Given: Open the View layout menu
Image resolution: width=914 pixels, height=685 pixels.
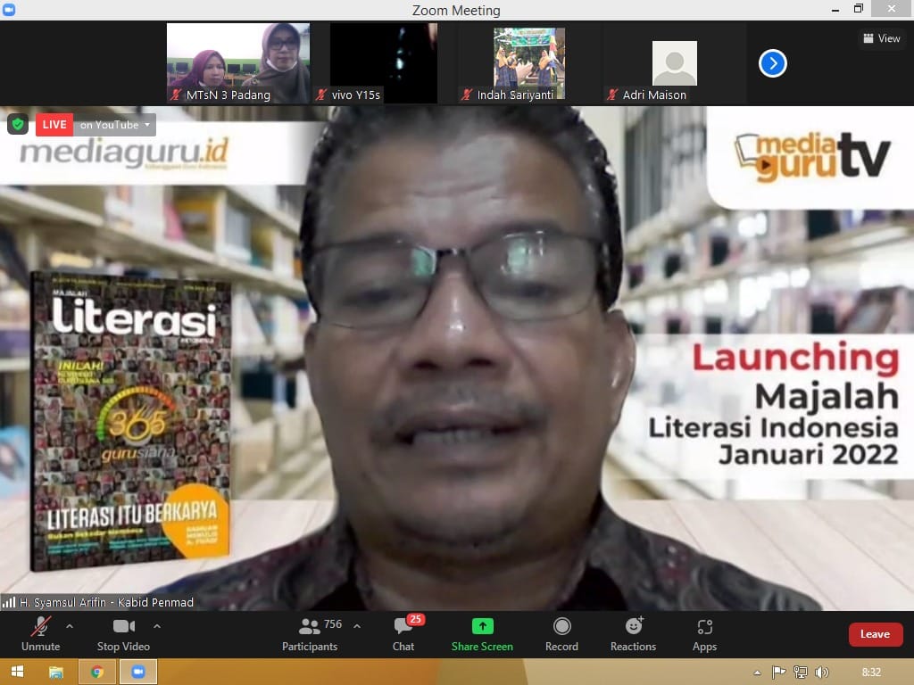Looking at the screenshot, I should tap(881, 38).
